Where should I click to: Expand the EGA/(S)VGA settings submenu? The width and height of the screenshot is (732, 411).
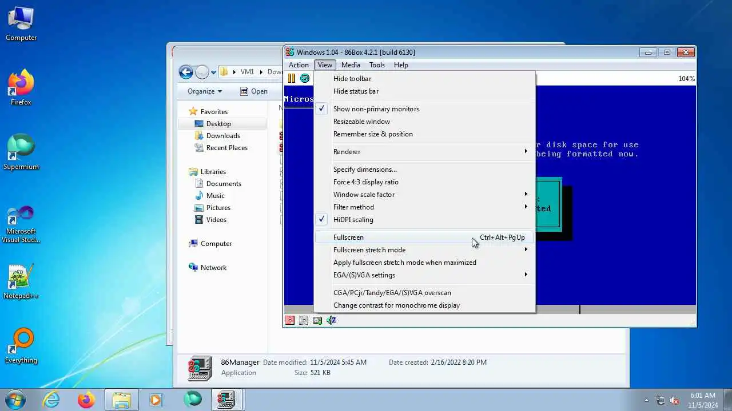pyautogui.click(x=425, y=275)
